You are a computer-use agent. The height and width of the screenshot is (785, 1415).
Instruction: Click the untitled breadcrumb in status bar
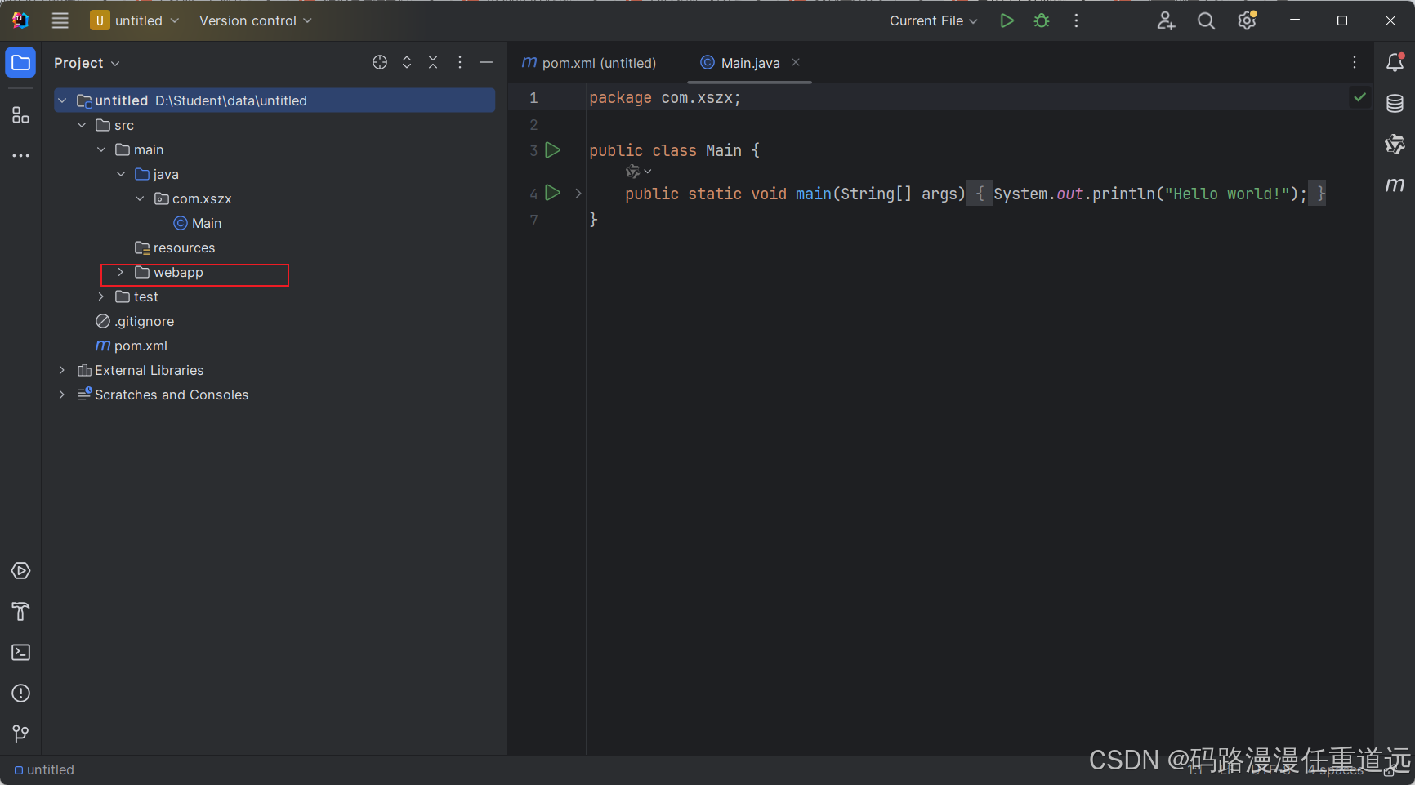click(45, 769)
